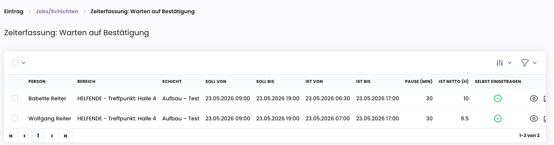Expand the bulk selection dropdown arrow

[x=24, y=63]
